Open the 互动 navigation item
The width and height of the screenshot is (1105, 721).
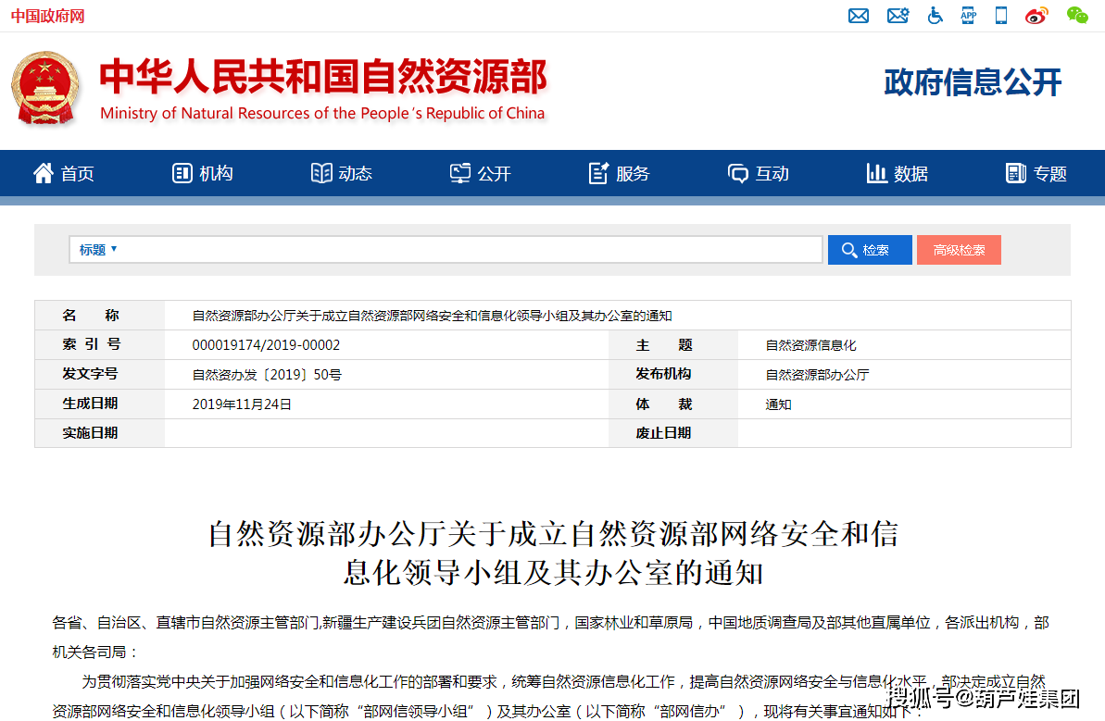click(x=758, y=173)
